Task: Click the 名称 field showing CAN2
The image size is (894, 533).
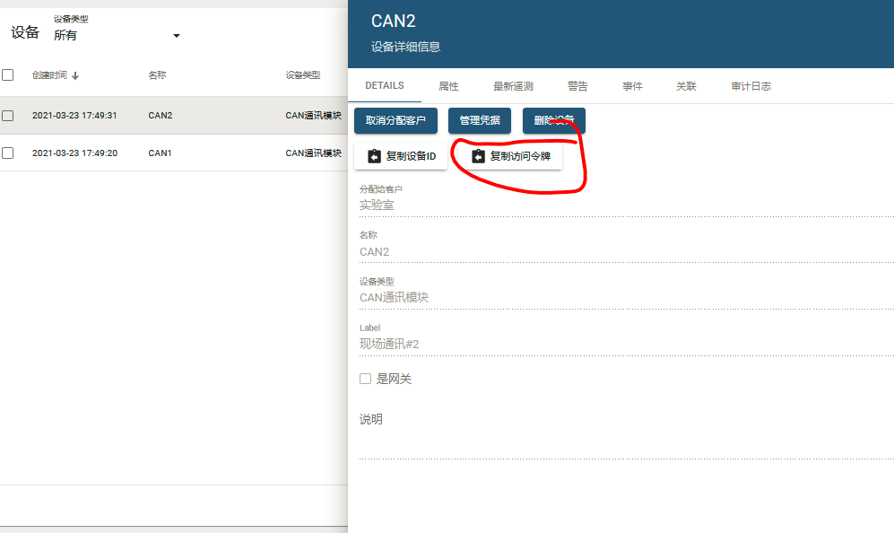Action: pyautogui.click(x=626, y=251)
